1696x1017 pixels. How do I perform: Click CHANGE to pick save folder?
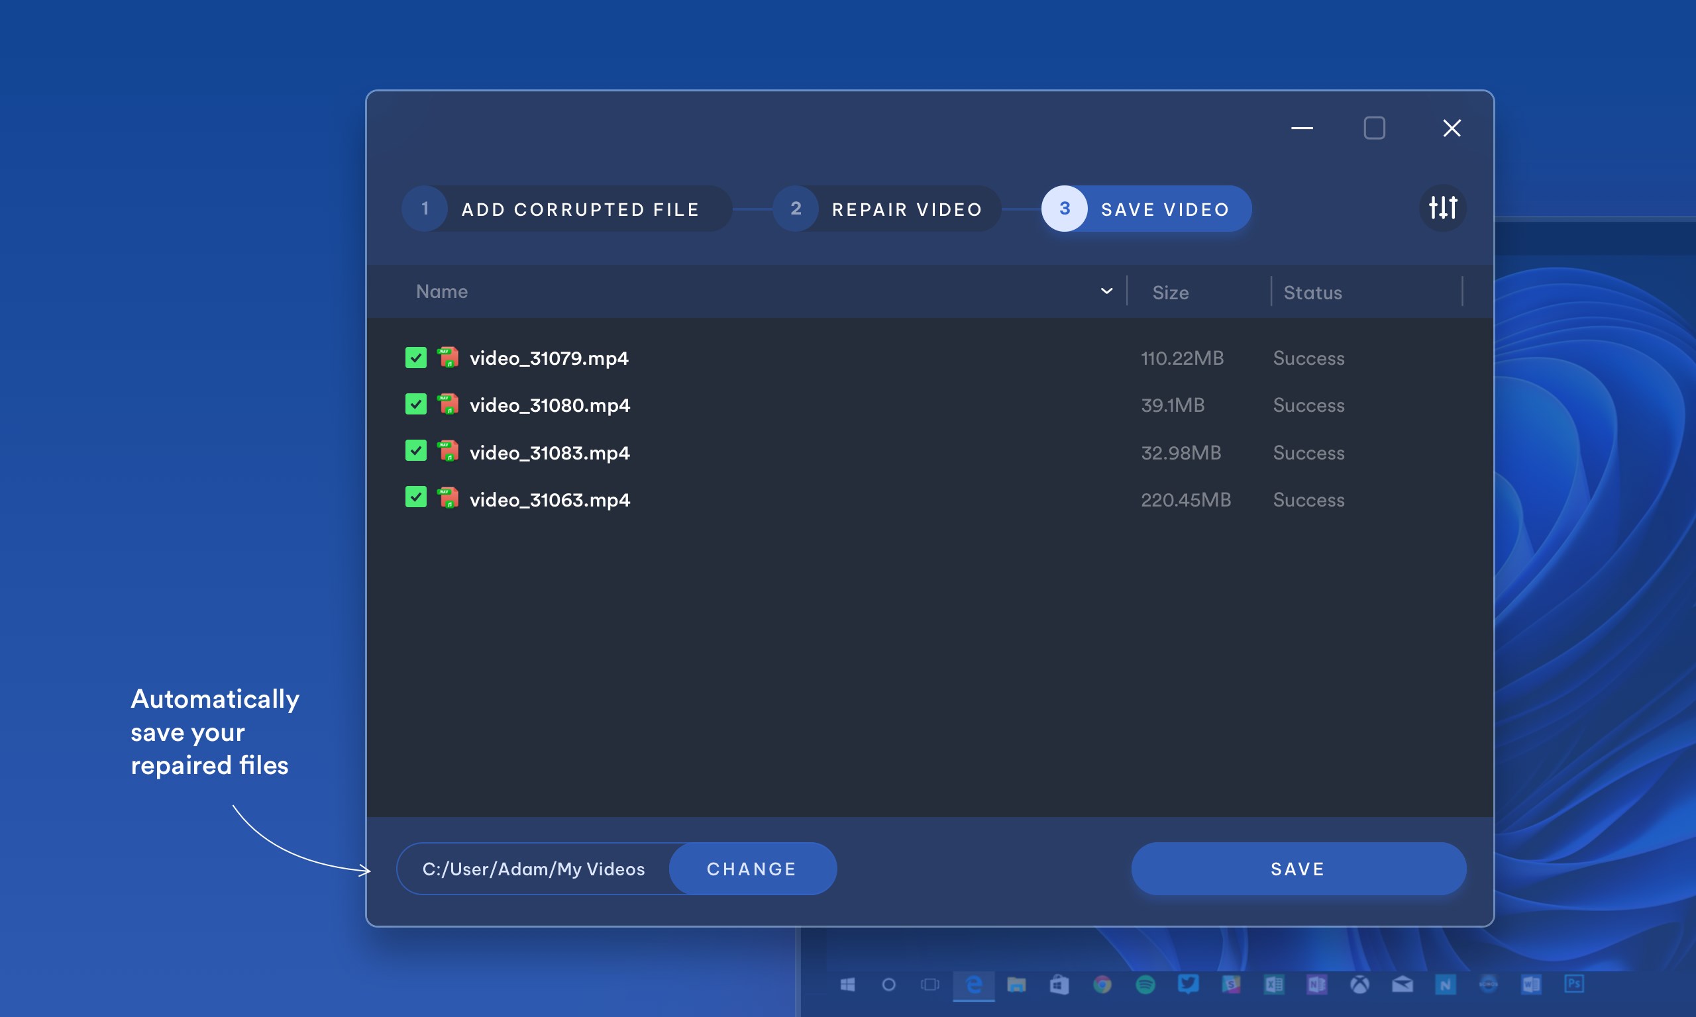(751, 869)
